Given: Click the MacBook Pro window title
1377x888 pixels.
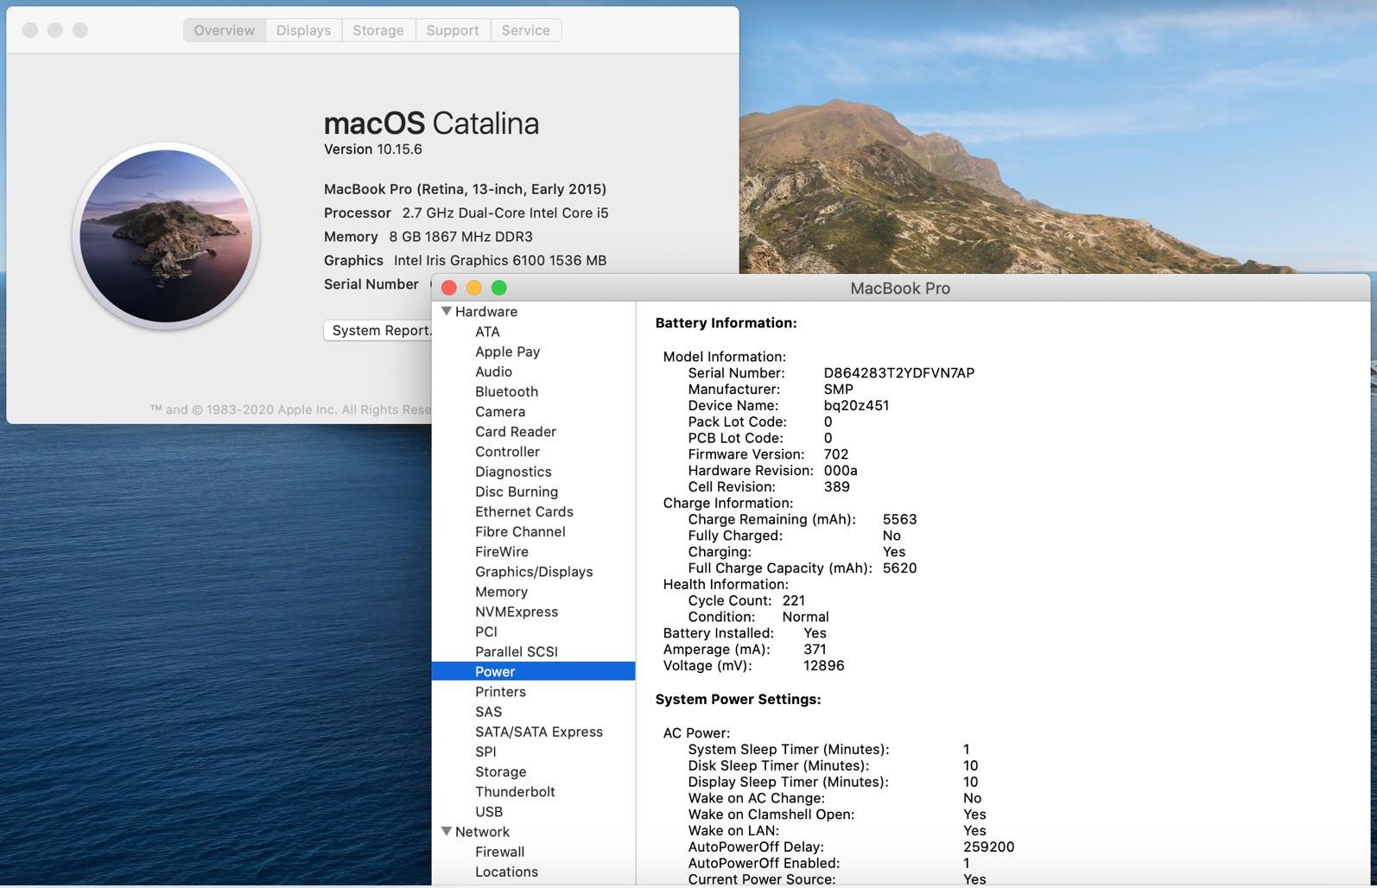Looking at the screenshot, I should tap(900, 289).
